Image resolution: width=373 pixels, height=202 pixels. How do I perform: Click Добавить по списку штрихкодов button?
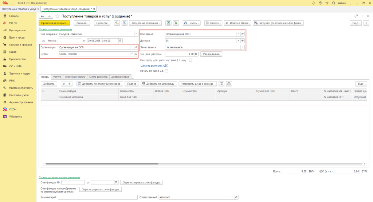click(x=100, y=84)
